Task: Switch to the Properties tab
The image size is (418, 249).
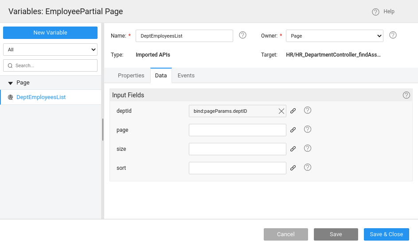Action: (x=131, y=76)
